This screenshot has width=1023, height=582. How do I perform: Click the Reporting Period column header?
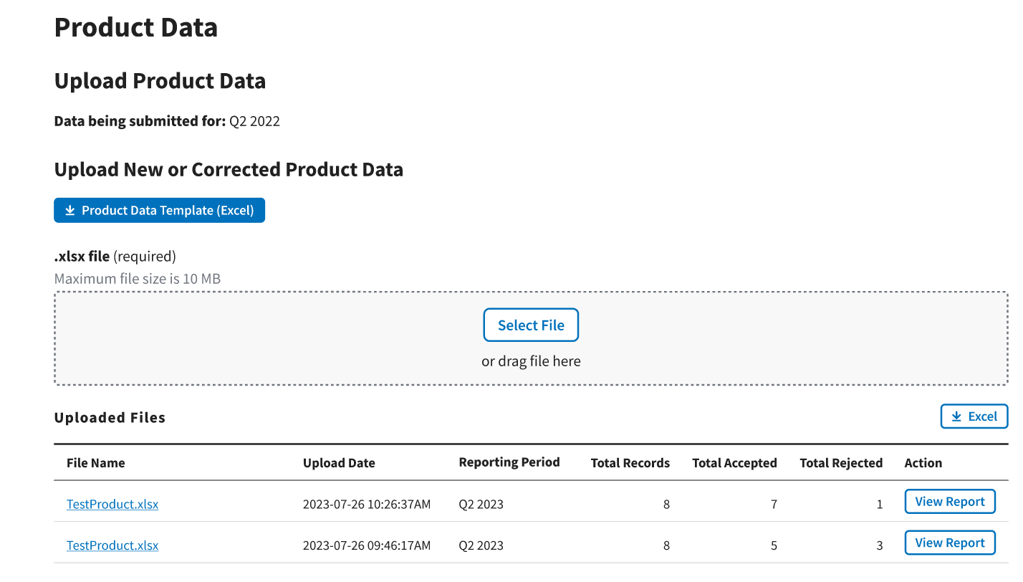509,462
